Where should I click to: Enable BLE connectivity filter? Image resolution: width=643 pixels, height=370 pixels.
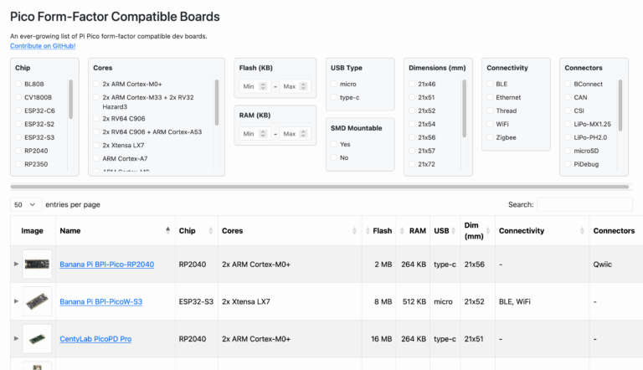[490, 84]
